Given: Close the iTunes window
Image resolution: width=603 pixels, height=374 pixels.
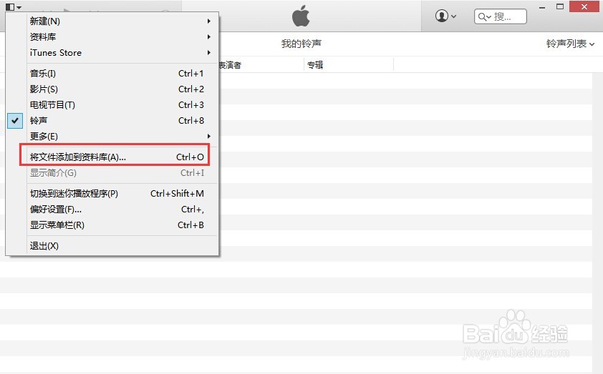Looking at the screenshot, I should pos(584,6).
